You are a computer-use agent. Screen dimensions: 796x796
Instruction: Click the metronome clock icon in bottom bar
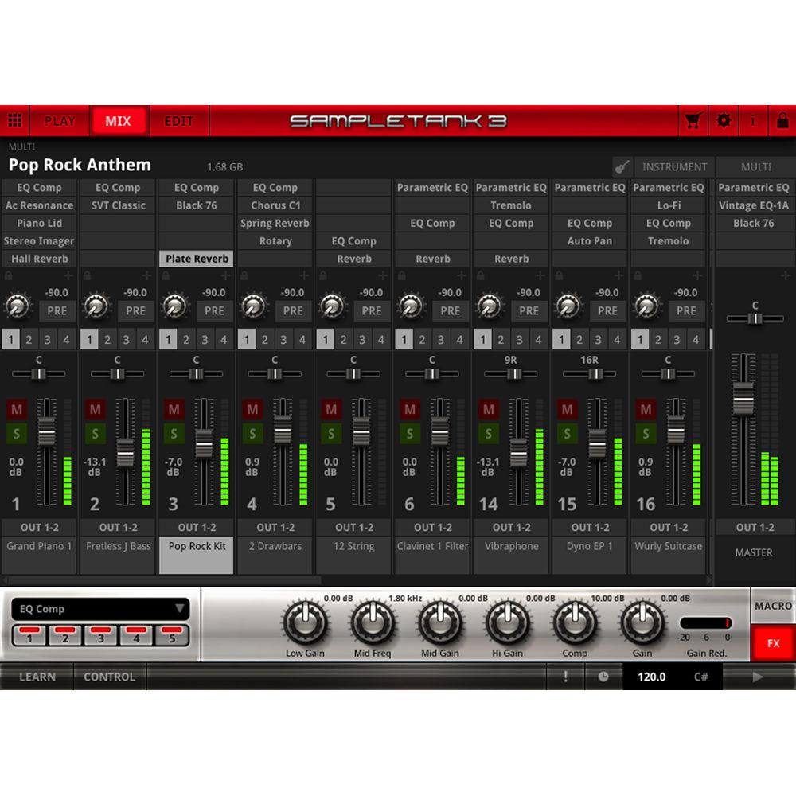(604, 677)
